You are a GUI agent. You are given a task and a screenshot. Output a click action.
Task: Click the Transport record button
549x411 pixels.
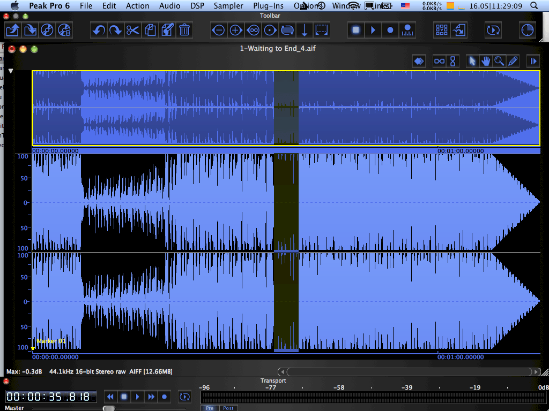click(164, 397)
